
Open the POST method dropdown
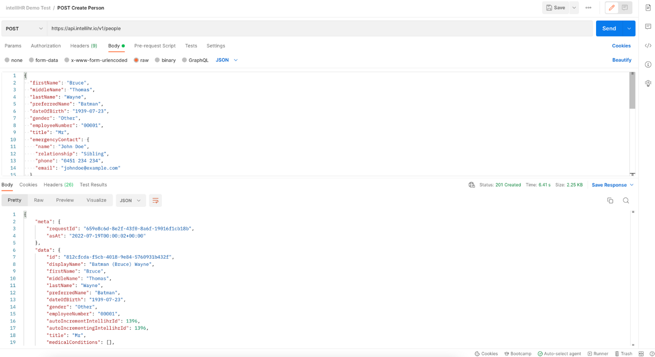point(24,28)
